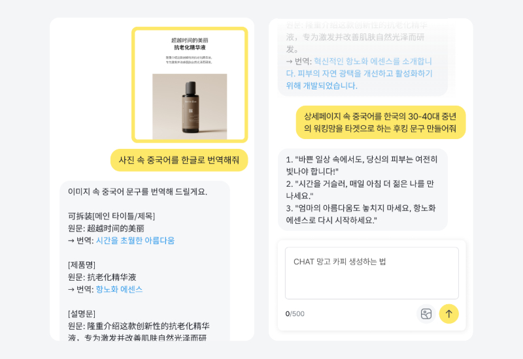Focus the CHAT 망고 카피 input field

pos(371,273)
